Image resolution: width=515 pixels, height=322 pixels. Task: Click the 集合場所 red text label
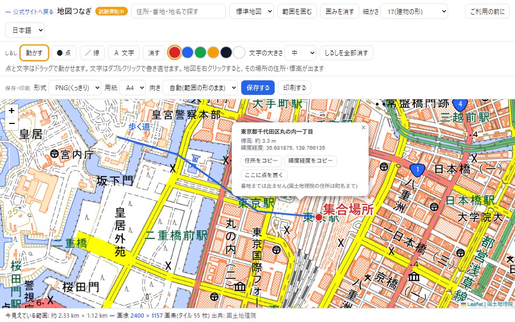[x=349, y=209]
